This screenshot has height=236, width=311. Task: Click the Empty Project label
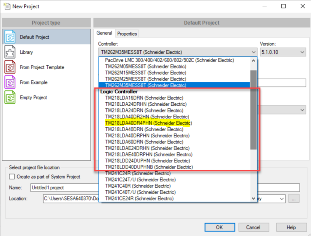click(33, 98)
